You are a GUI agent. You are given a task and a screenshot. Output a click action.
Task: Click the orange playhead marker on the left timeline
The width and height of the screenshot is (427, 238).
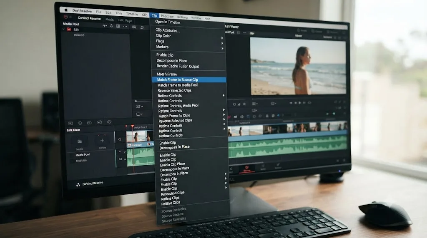tap(132, 126)
